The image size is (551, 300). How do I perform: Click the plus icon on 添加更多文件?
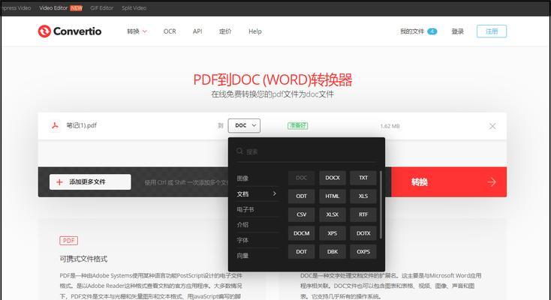(59, 182)
